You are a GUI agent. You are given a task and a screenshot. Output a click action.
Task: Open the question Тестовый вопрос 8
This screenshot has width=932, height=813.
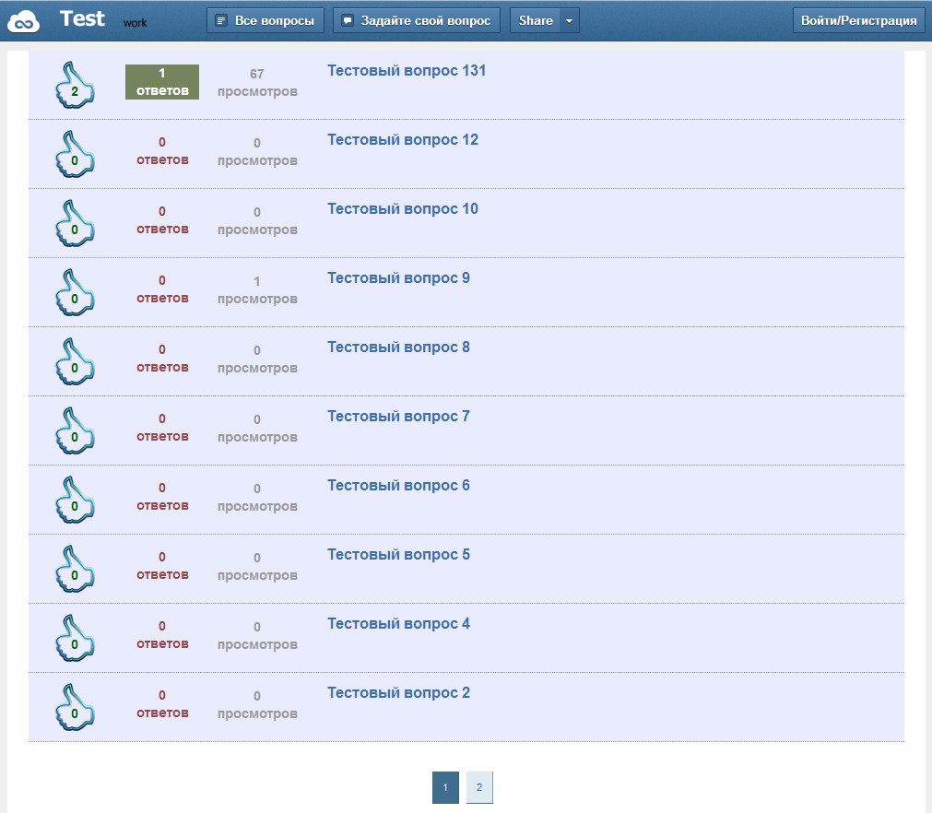(x=399, y=348)
